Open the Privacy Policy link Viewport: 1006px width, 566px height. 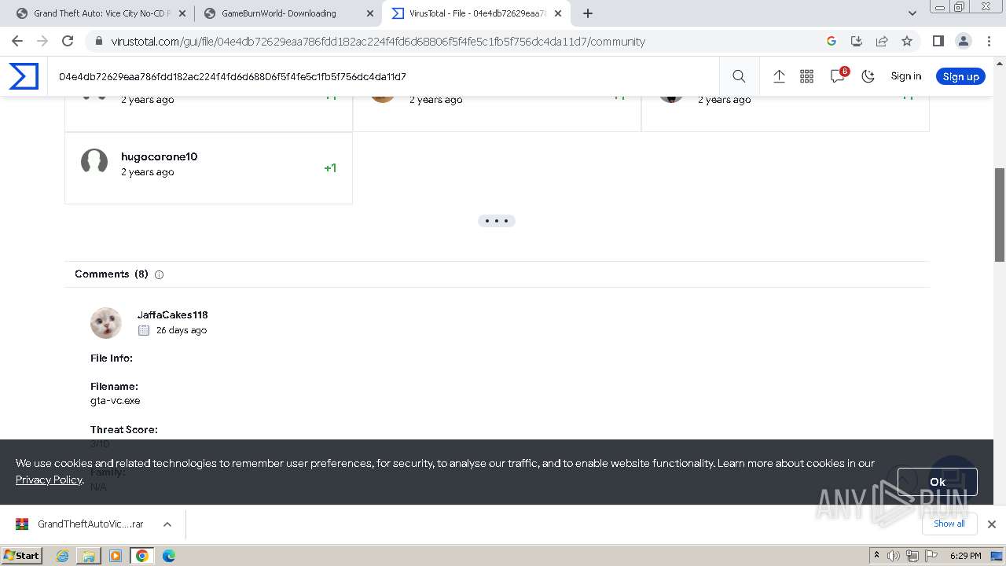[x=49, y=480]
